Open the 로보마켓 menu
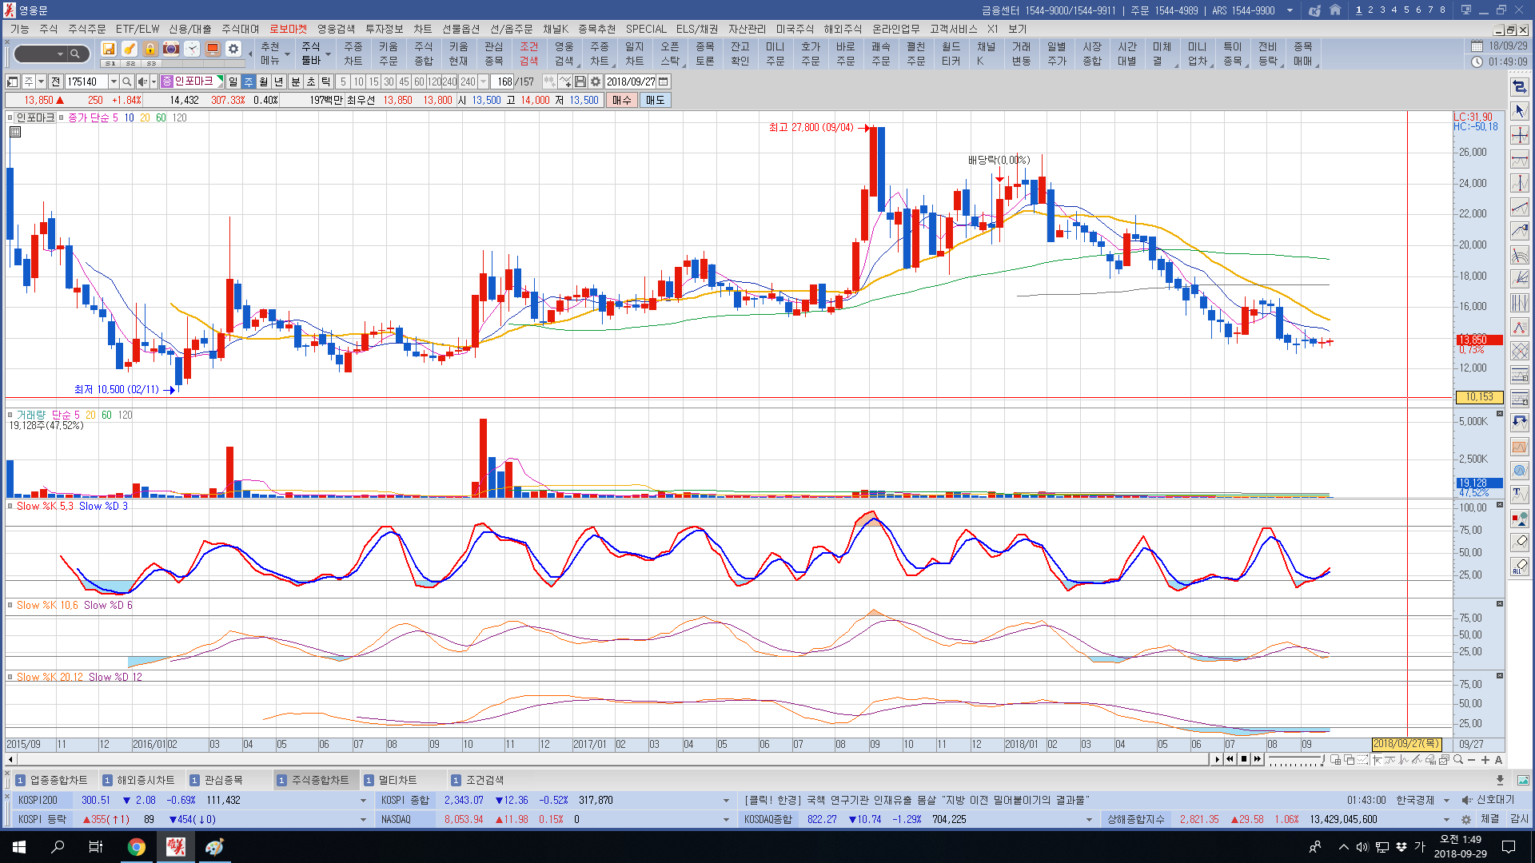1535x863 pixels. tap(288, 29)
